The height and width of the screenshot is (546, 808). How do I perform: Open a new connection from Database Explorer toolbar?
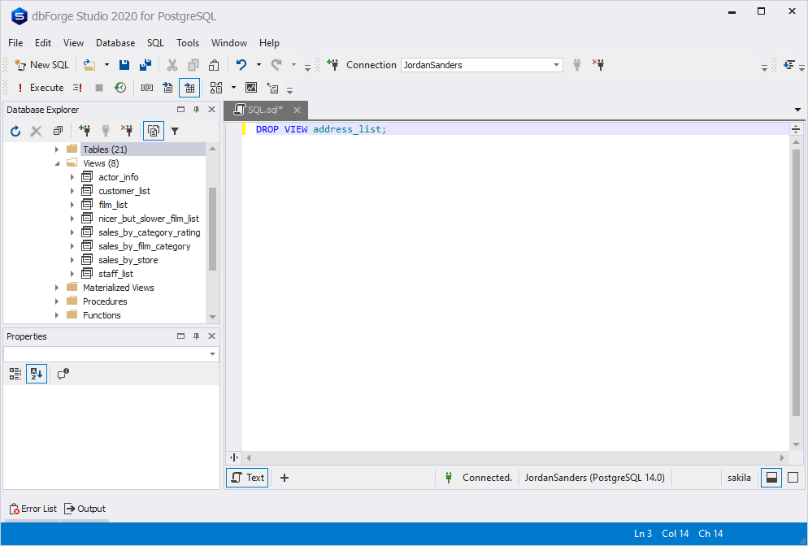coord(85,131)
